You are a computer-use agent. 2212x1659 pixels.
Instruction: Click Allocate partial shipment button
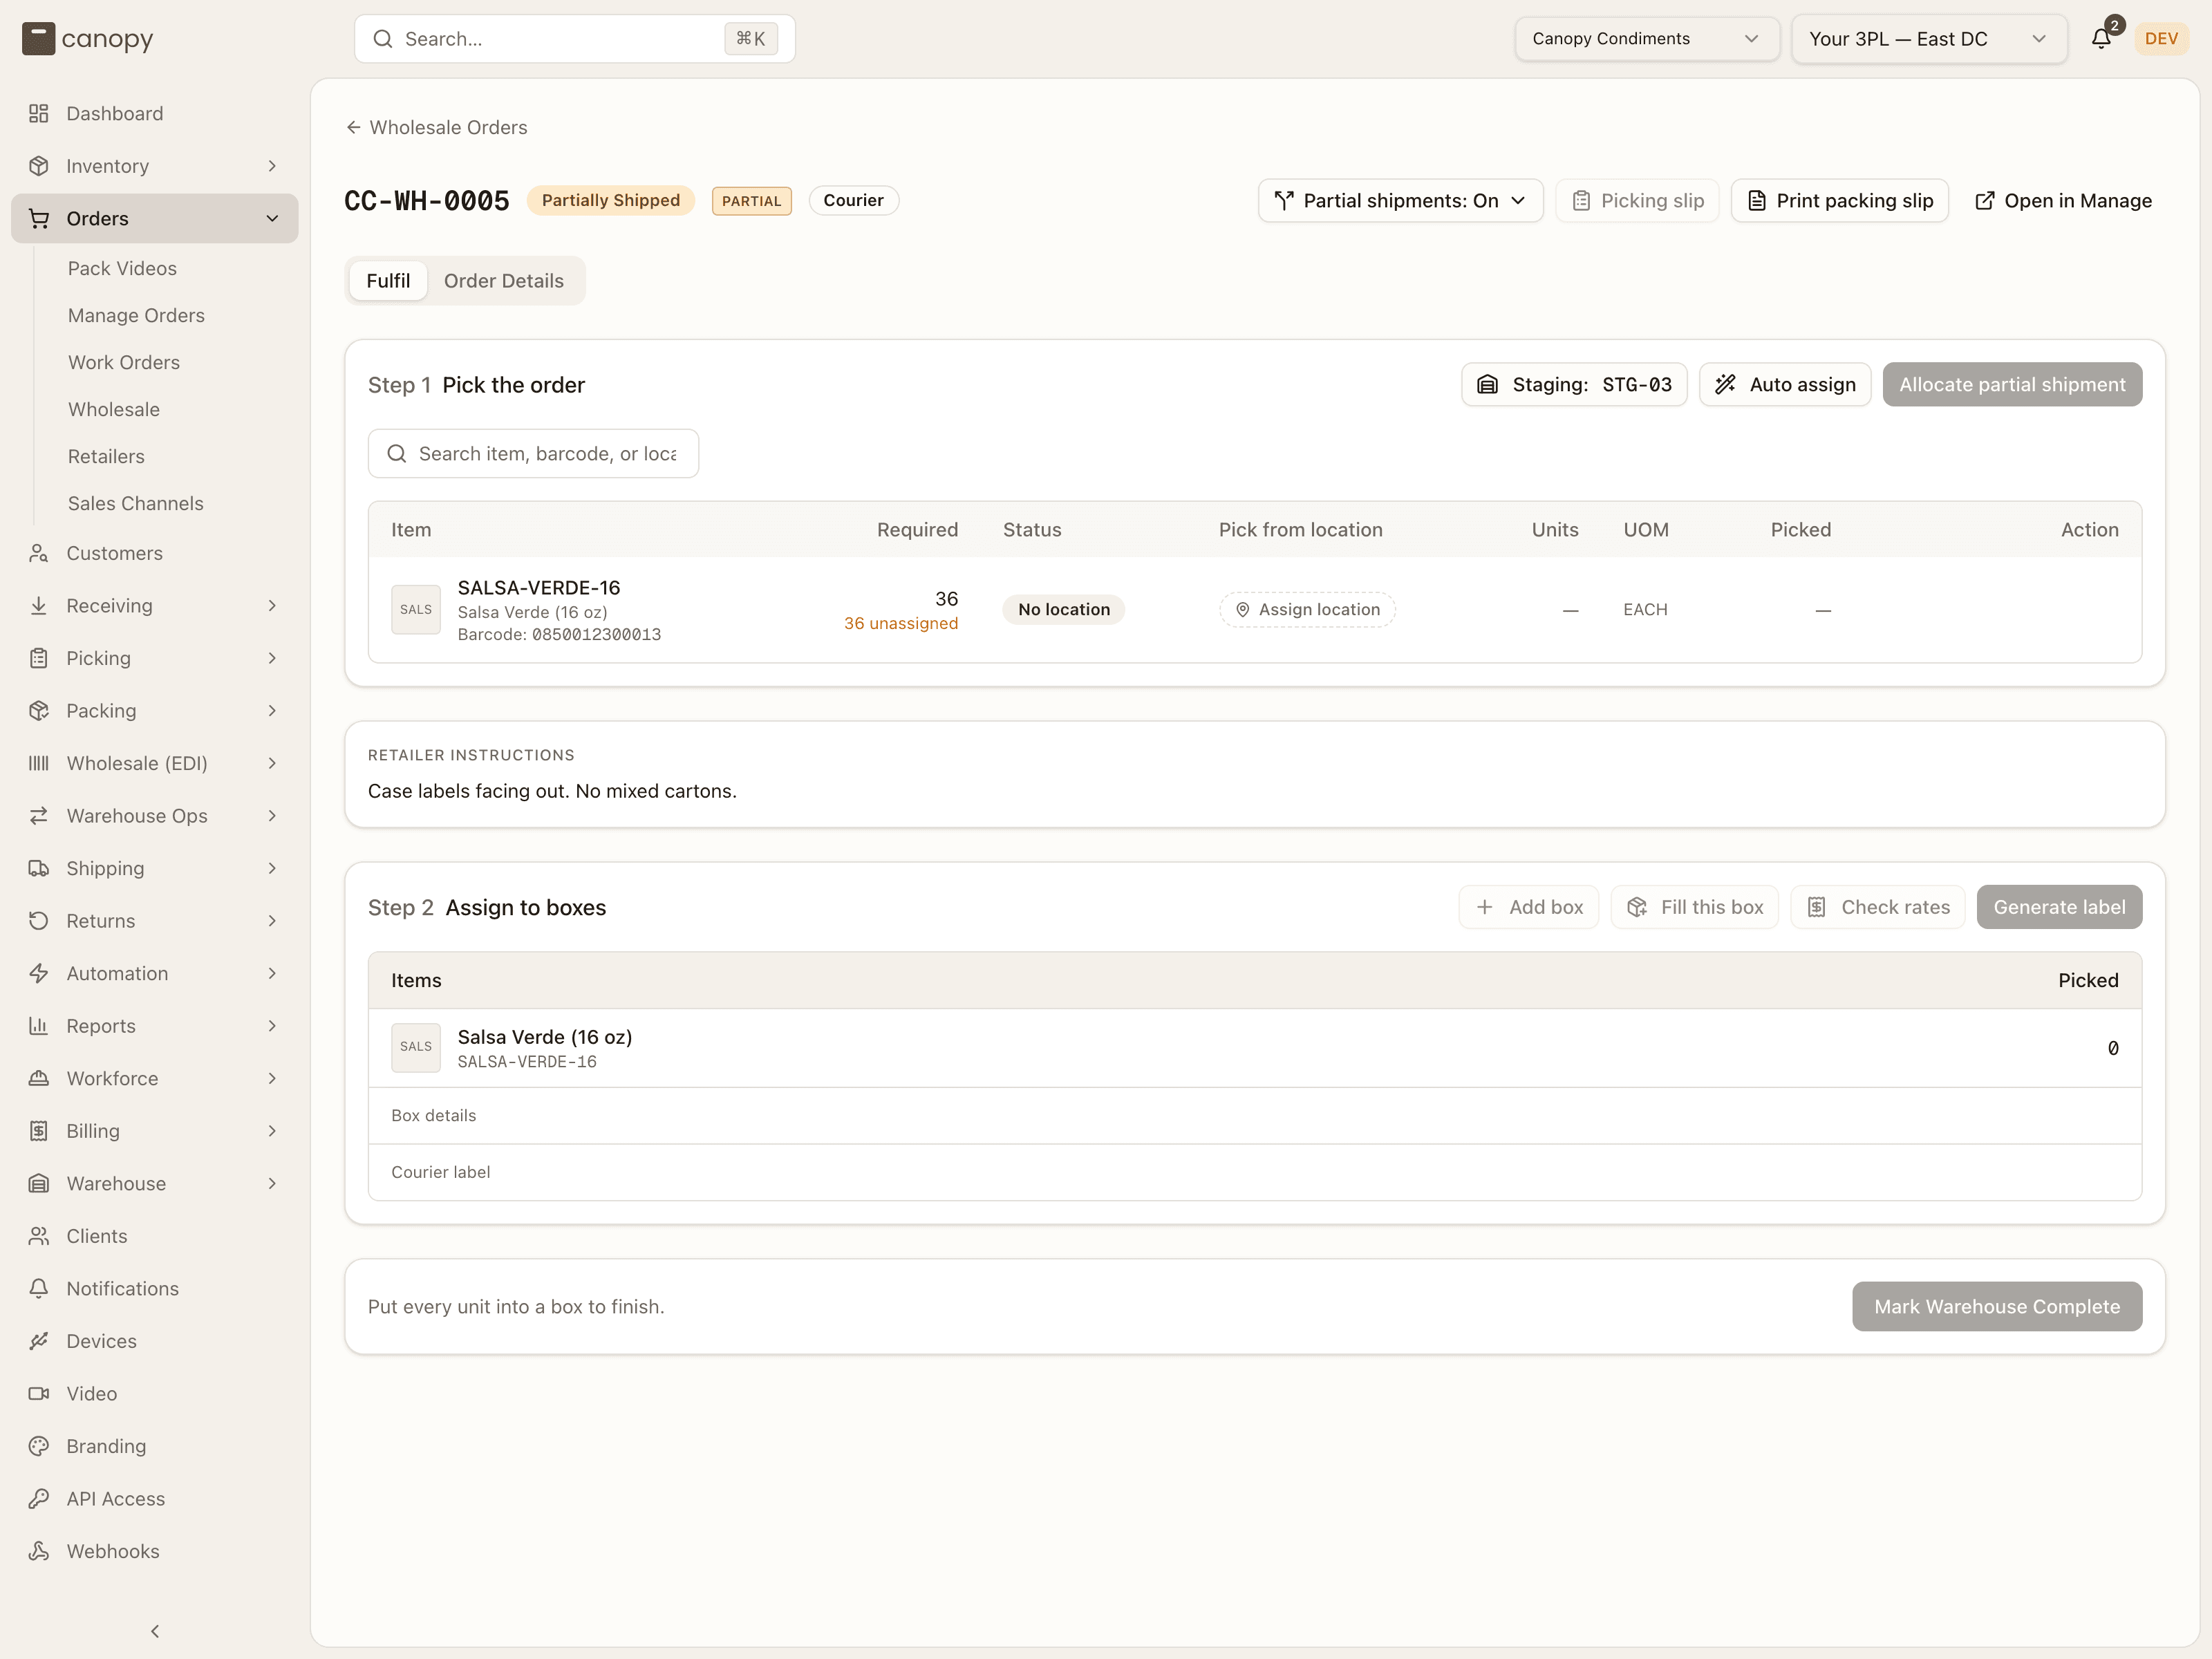(x=2012, y=385)
